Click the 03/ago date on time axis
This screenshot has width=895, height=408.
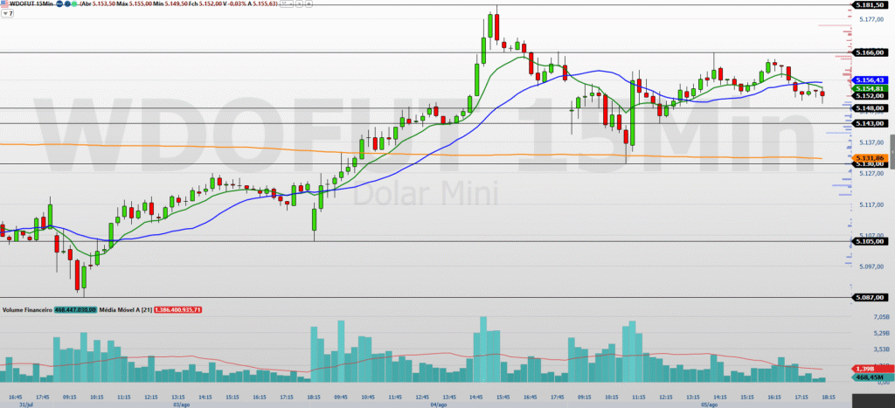tap(182, 404)
